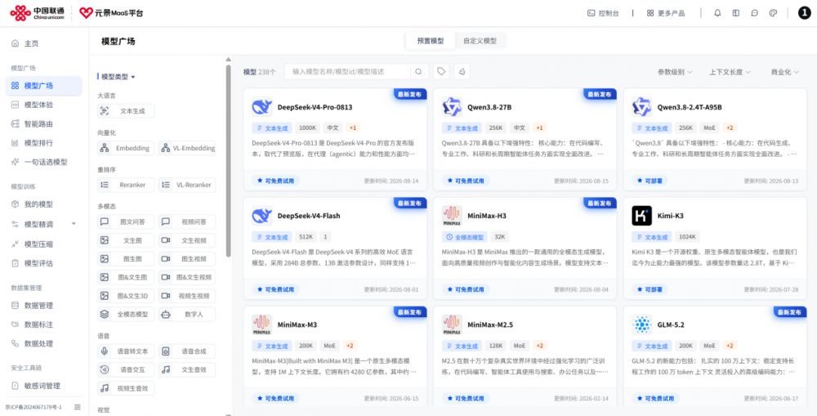Click the Kimi-K3 logo
817x416 pixels.
[642, 215]
